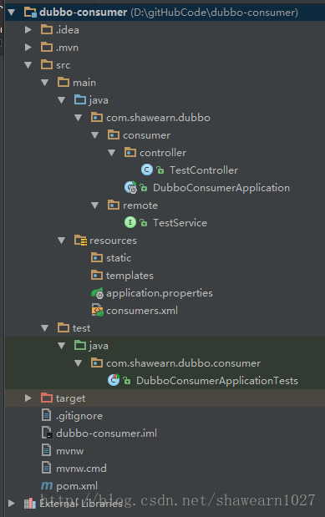Select the .gitignore file name

(79, 416)
